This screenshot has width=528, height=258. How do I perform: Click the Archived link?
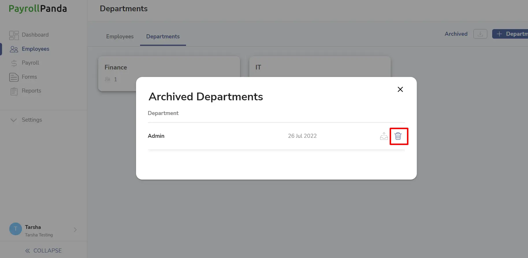pos(456,34)
